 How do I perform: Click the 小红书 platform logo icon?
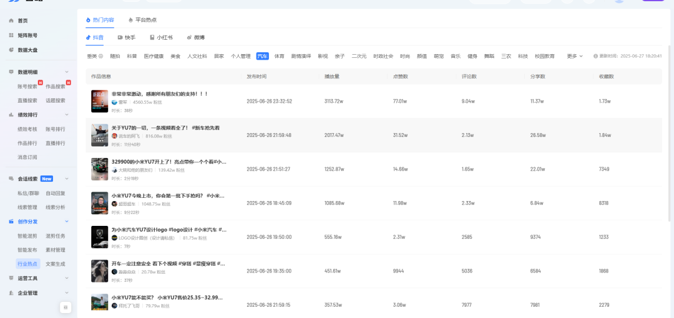pyautogui.click(x=152, y=37)
